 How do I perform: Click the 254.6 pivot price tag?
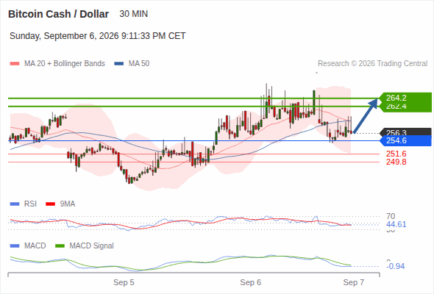pos(405,140)
